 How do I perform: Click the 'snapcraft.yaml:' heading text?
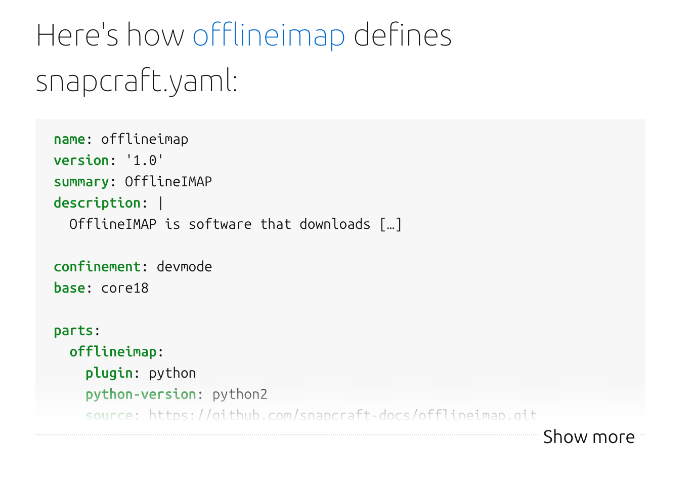tap(137, 81)
